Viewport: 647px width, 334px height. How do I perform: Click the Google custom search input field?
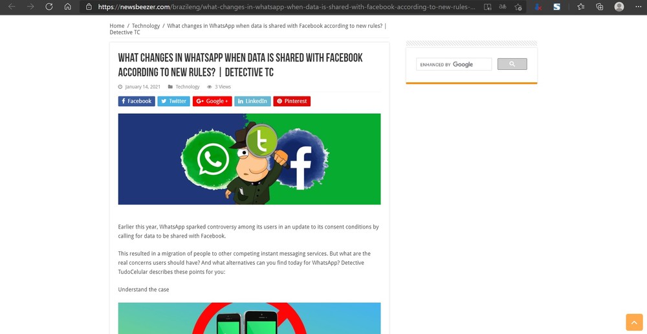454,65
